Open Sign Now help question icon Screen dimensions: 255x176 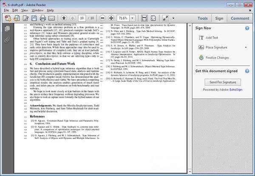click(247, 28)
